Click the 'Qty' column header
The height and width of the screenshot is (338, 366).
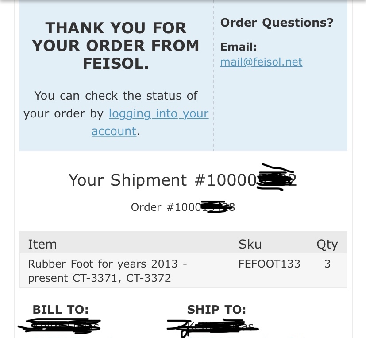(327, 245)
